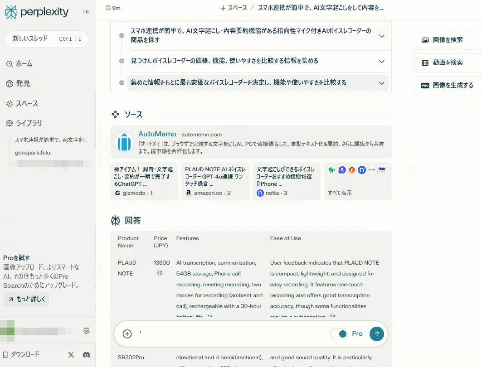This screenshot has width=482, height=367.
Task: Click the Perplexity logo
Action: [x=37, y=12]
